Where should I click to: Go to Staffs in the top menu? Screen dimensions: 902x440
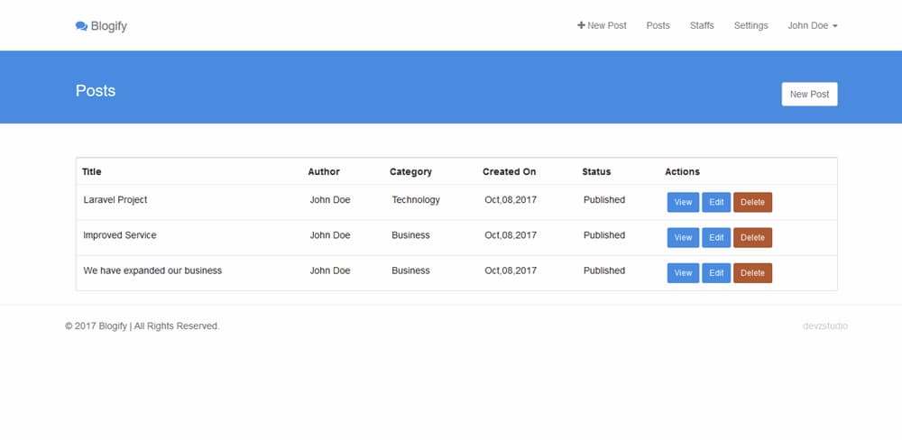click(x=702, y=26)
